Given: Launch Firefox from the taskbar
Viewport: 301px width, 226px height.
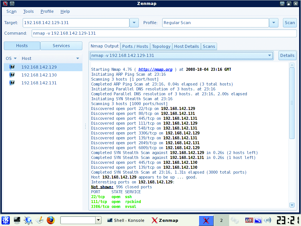Looking at the screenshot, I should (51, 220).
